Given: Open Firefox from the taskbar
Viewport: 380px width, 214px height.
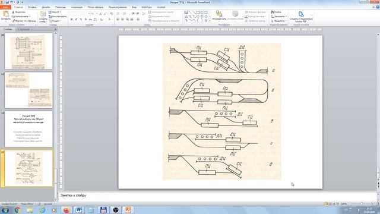Looking at the screenshot, I should click(x=66, y=210).
